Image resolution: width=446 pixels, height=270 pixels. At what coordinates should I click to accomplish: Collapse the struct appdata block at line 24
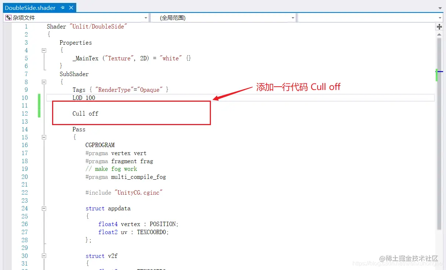pos(44,208)
